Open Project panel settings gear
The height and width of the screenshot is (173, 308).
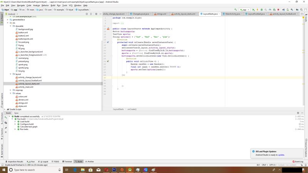click(96, 14)
